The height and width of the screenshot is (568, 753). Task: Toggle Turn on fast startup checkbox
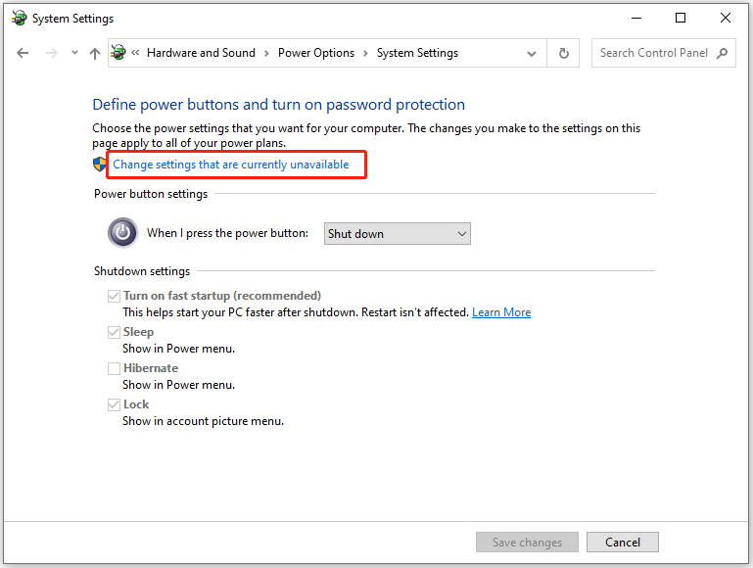pyautogui.click(x=114, y=296)
